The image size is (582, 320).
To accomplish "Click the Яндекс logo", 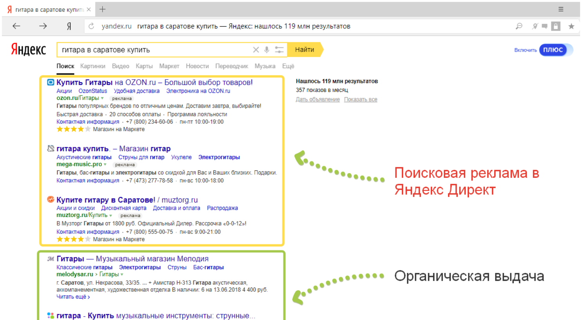I will (x=28, y=49).
